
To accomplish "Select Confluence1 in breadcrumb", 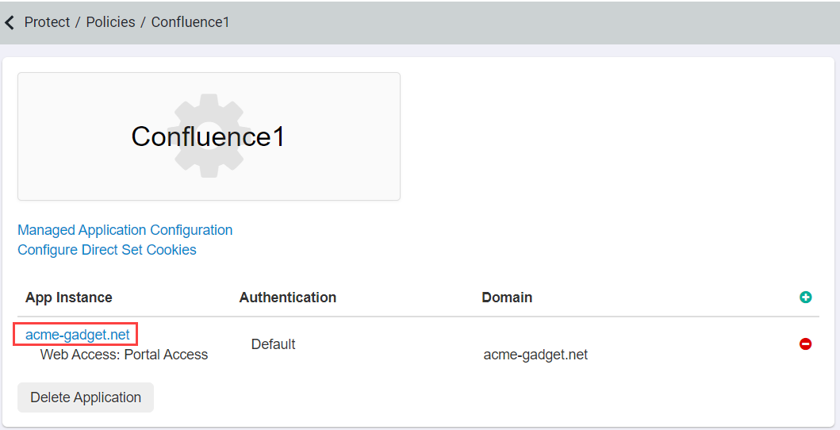I will [190, 22].
